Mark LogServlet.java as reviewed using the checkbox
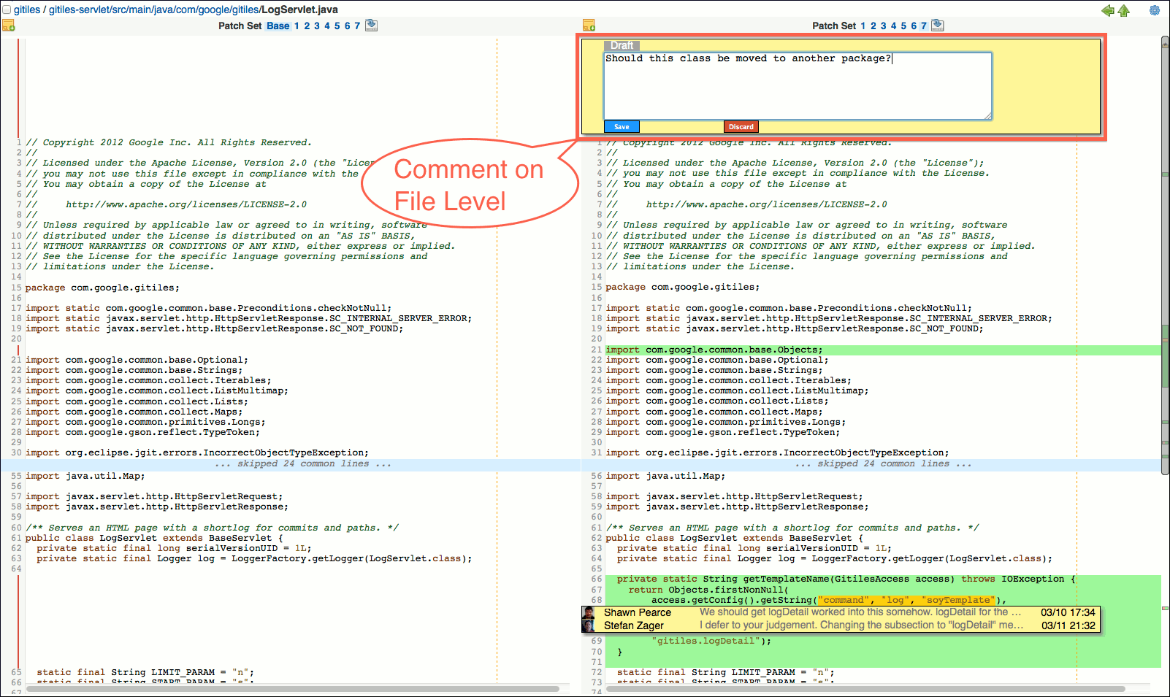Image resolution: width=1170 pixels, height=697 pixels. [7, 9]
